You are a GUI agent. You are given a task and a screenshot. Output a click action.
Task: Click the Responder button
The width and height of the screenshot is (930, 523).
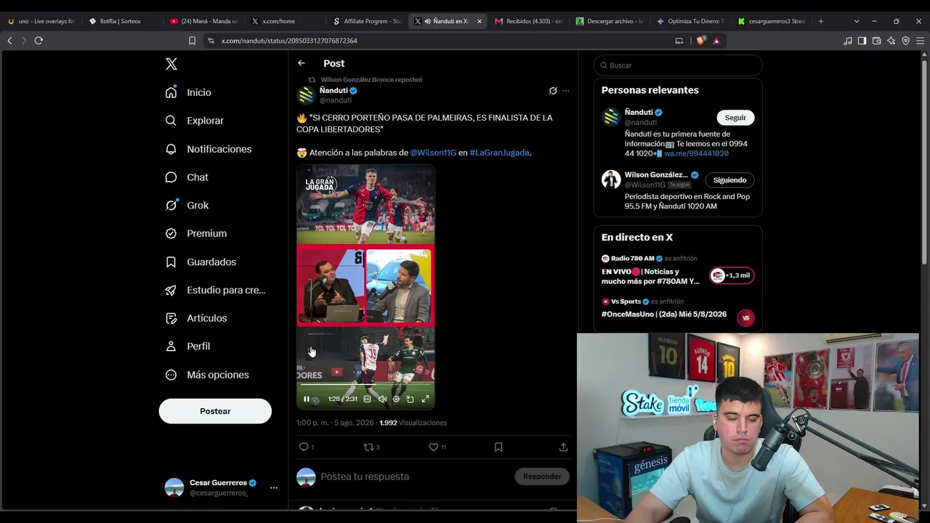click(x=542, y=477)
